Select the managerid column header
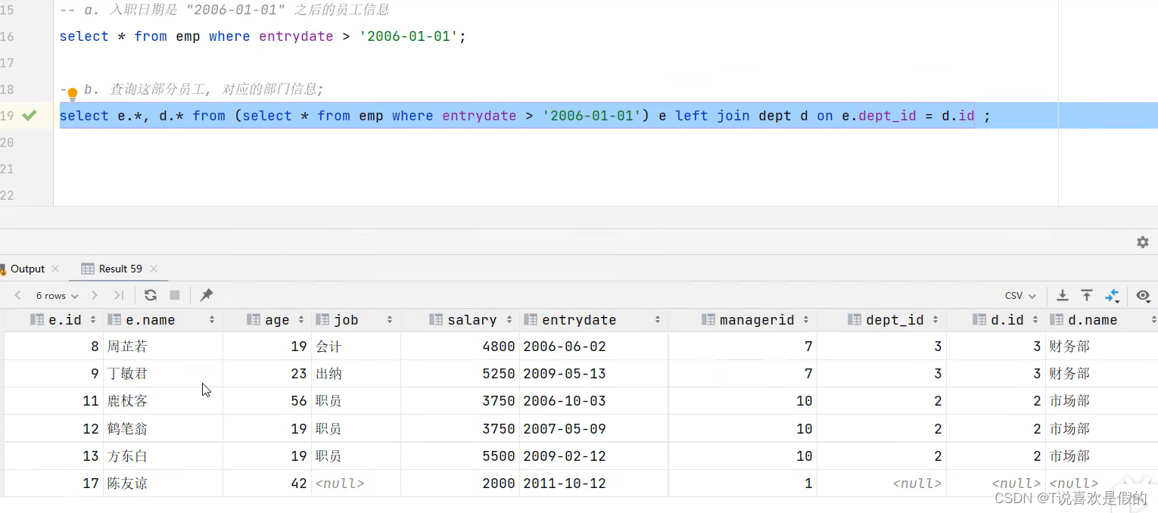This screenshot has height=513, width=1158. click(x=742, y=320)
